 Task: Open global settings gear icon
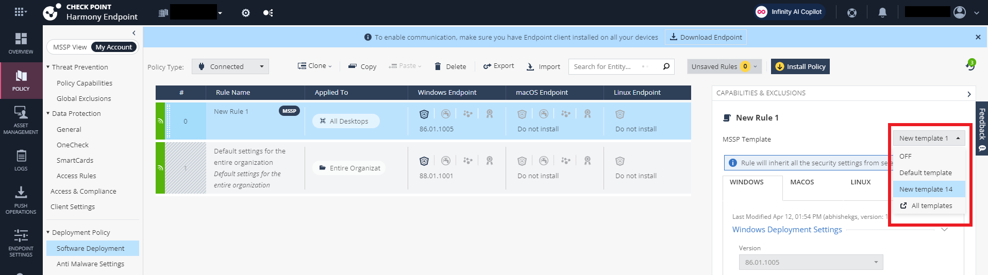(246, 13)
